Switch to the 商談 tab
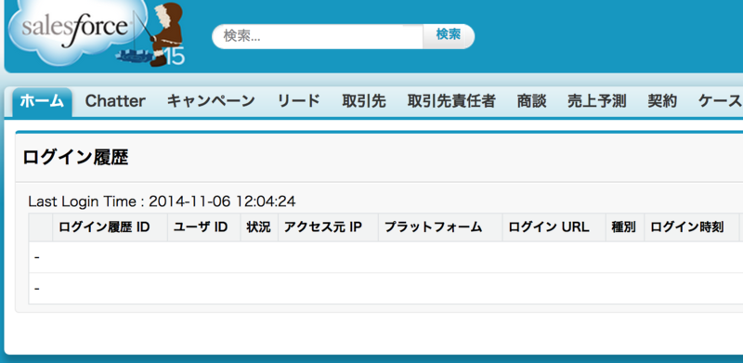 click(531, 101)
